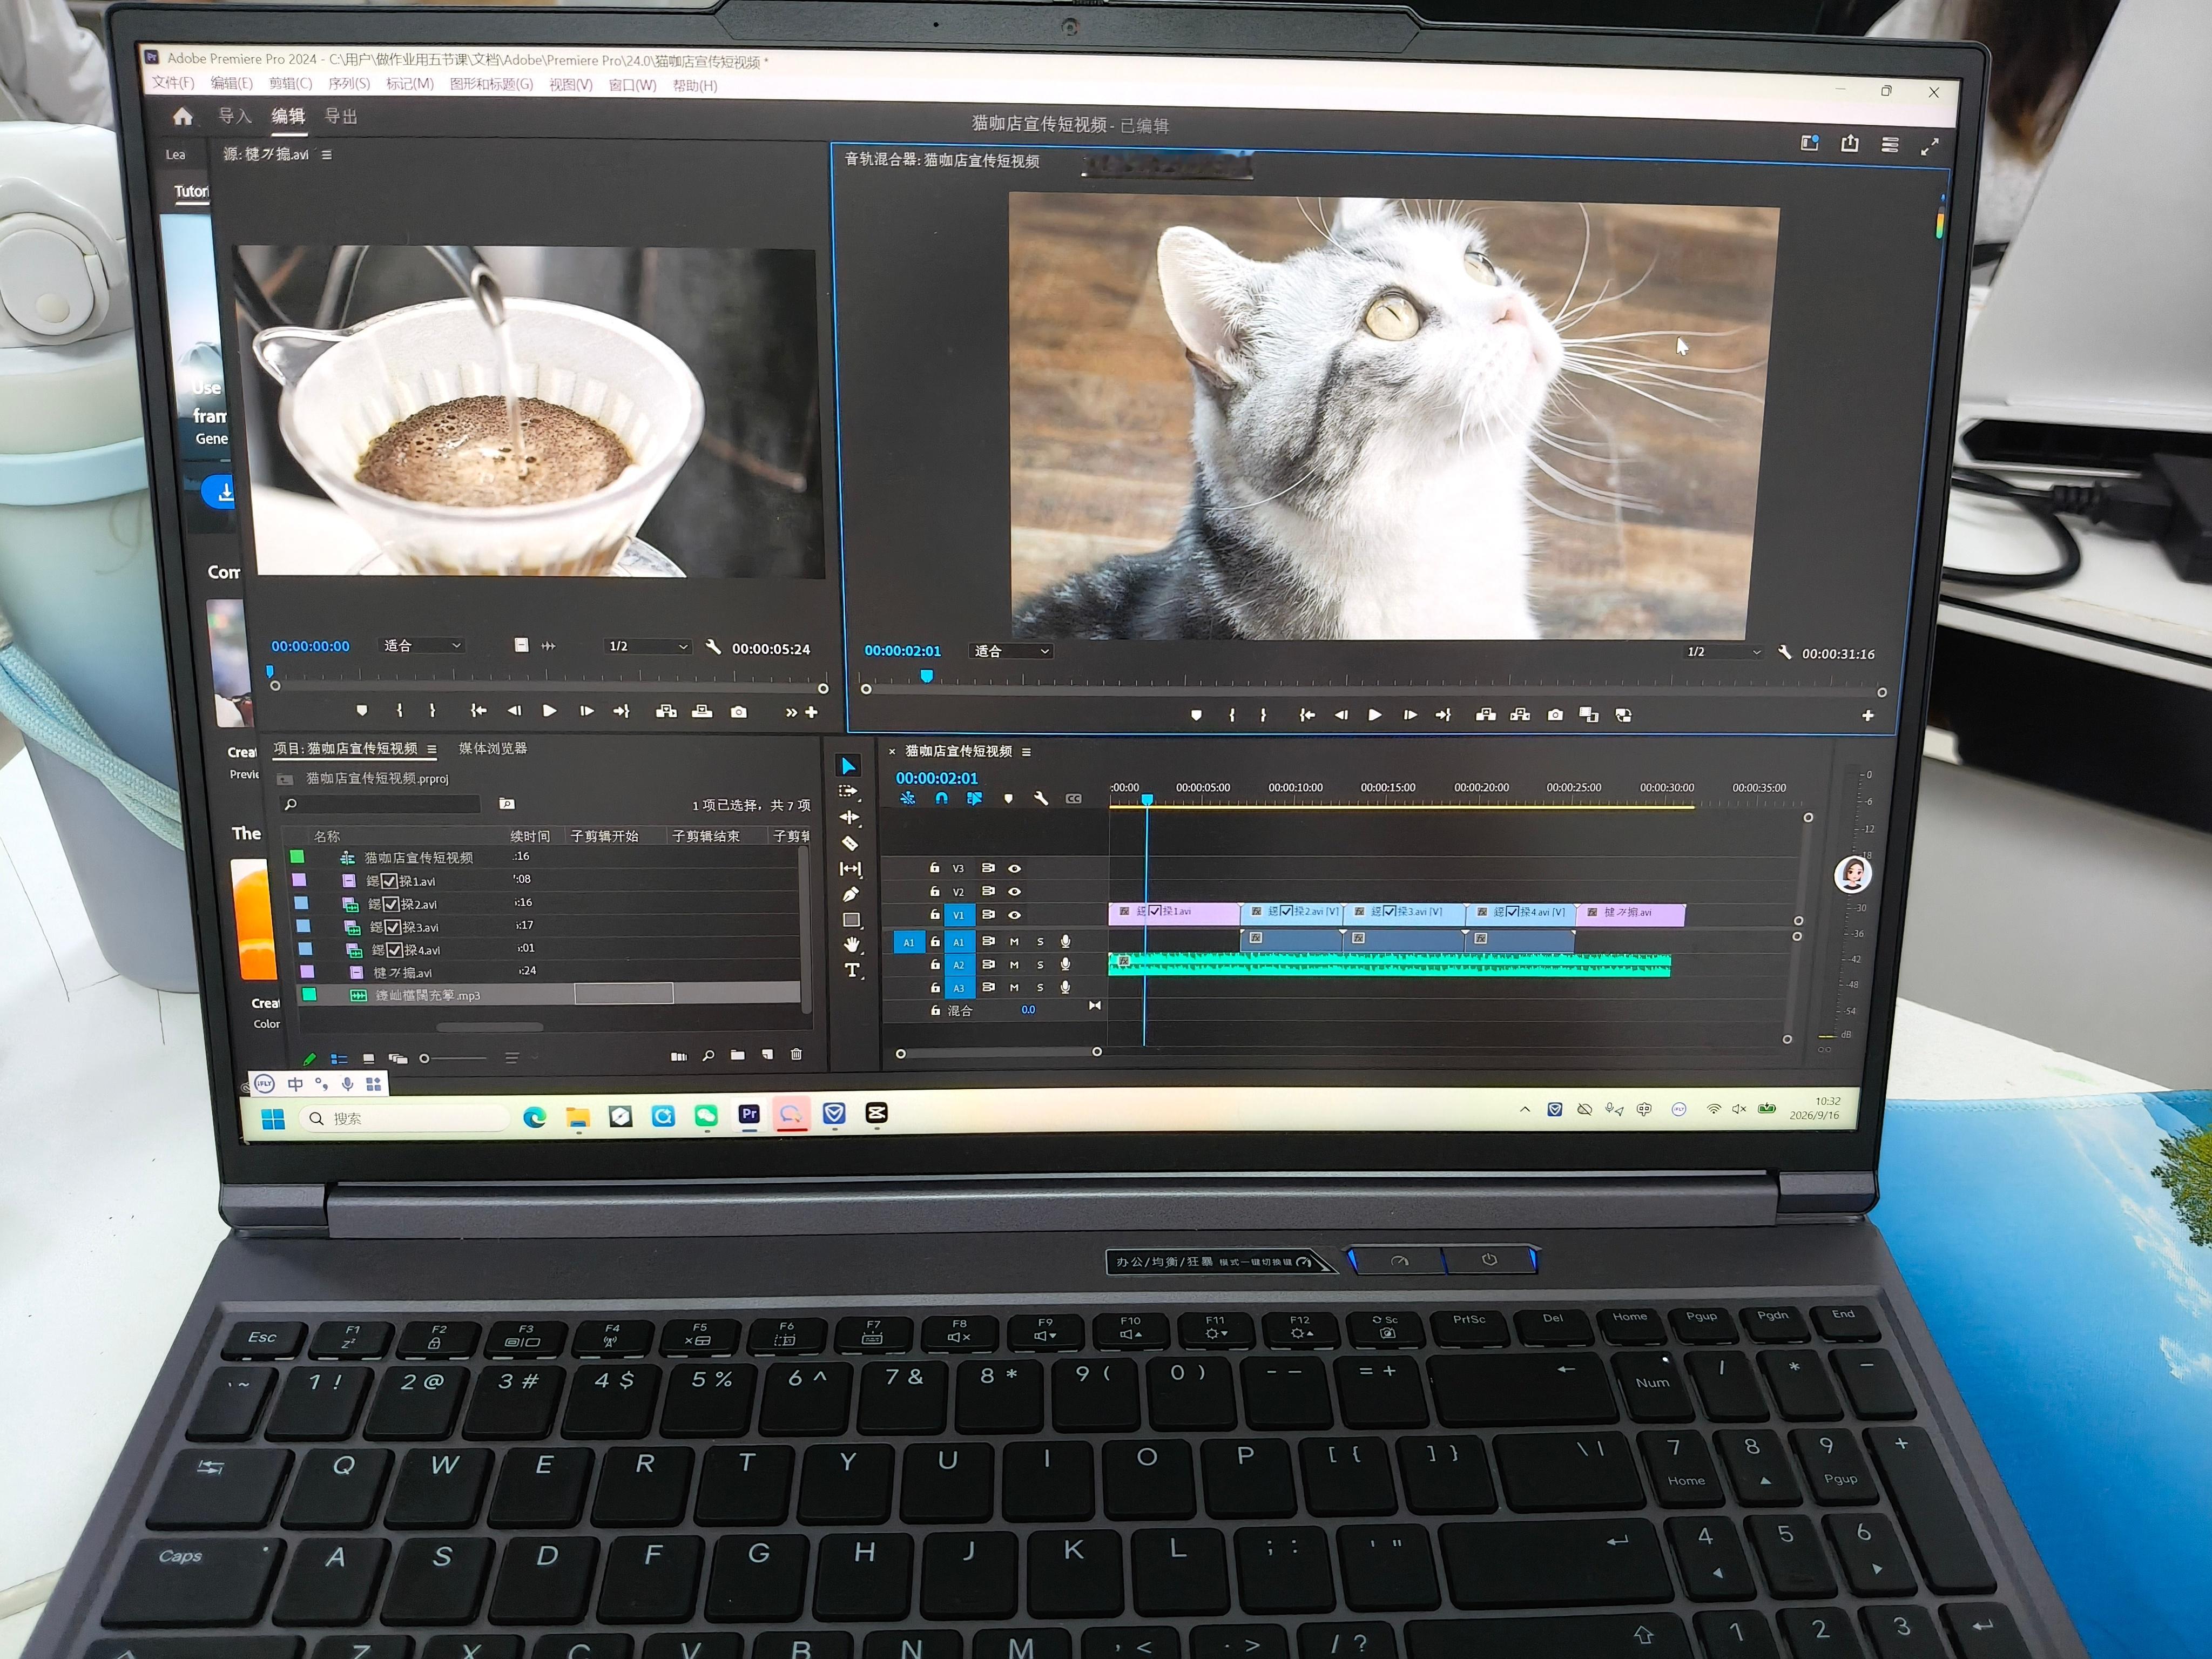Viewport: 2212px width, 1659px height.
Task: Click the Lift button in Program monitor
Action: point(1486,714)
